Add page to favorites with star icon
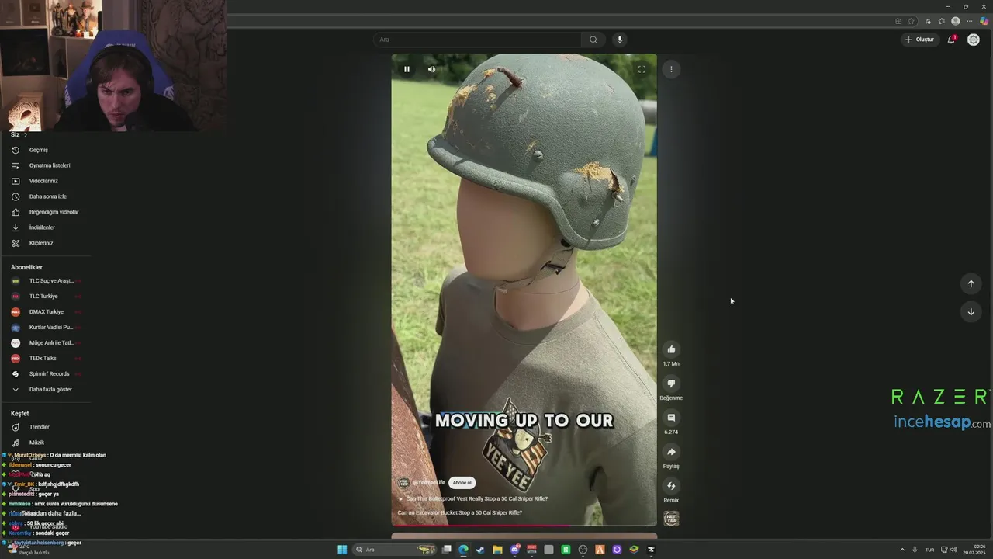This screenshot has width=993, height=559. 912,21
